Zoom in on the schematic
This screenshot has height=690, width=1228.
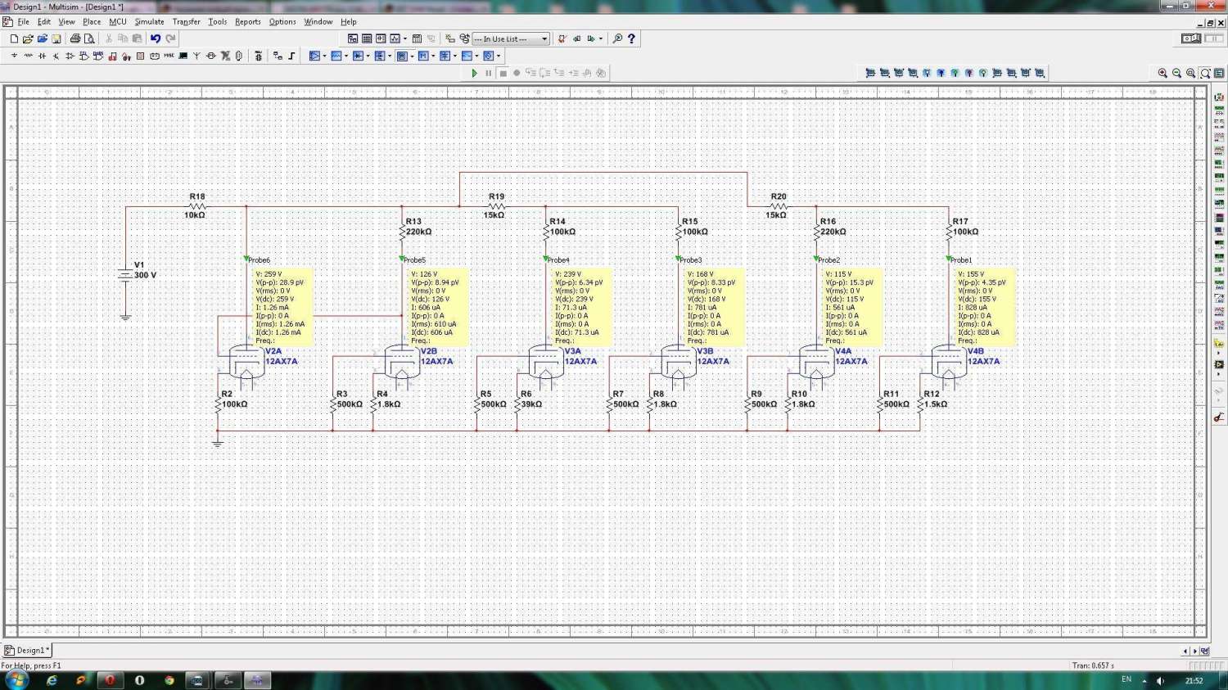[1163, 73]
